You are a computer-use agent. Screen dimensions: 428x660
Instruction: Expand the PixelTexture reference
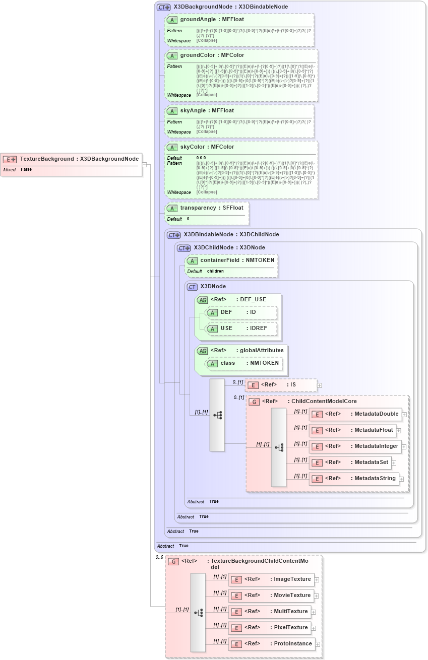point(313,628)
